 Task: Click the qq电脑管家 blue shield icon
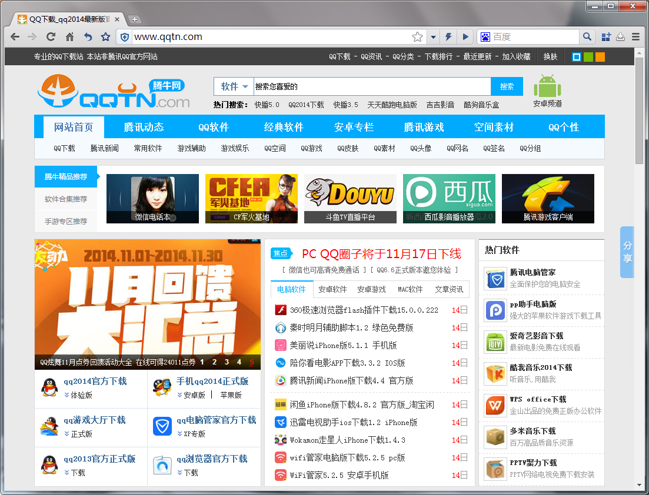click(162, 426)
